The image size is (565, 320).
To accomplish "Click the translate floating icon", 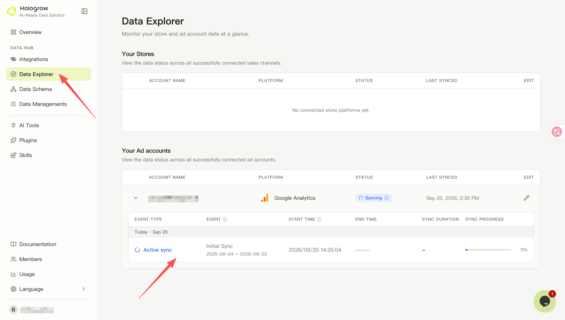I will (556, 132).
